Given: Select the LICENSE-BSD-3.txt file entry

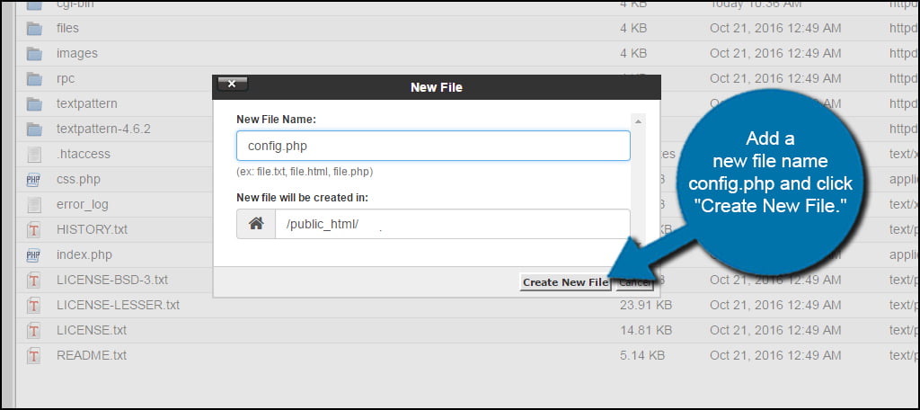Looking at the screenshot, I should (x=111, y=280).
